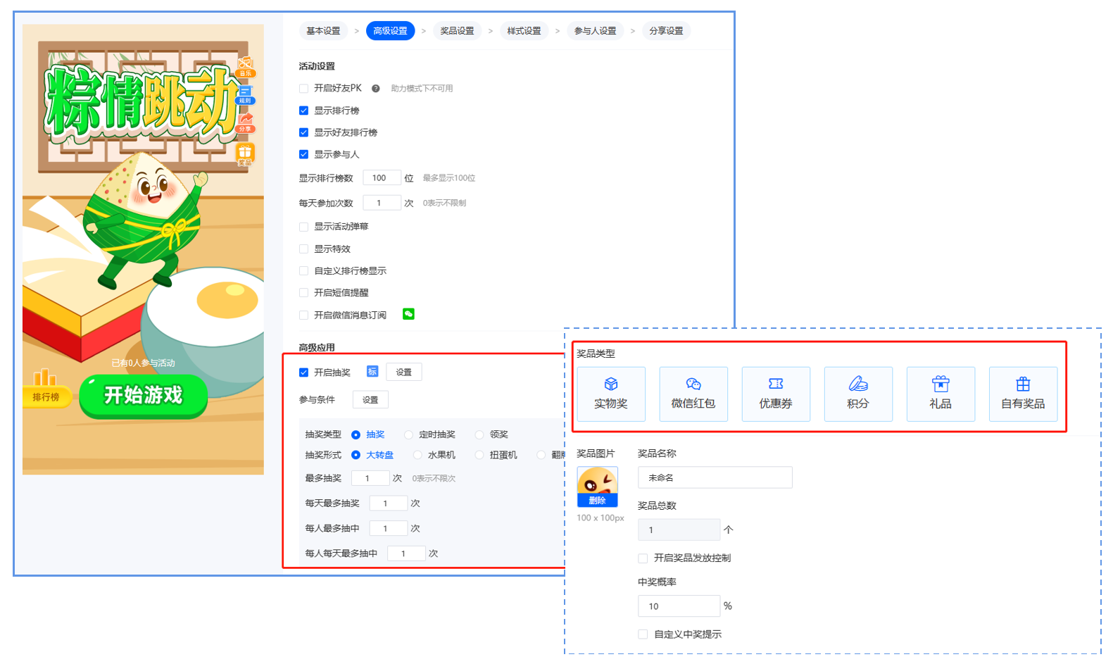Select the 实物奖 prize type icon
The height and width of the screenshot is (664, 1113).
(x=611, y=394)
